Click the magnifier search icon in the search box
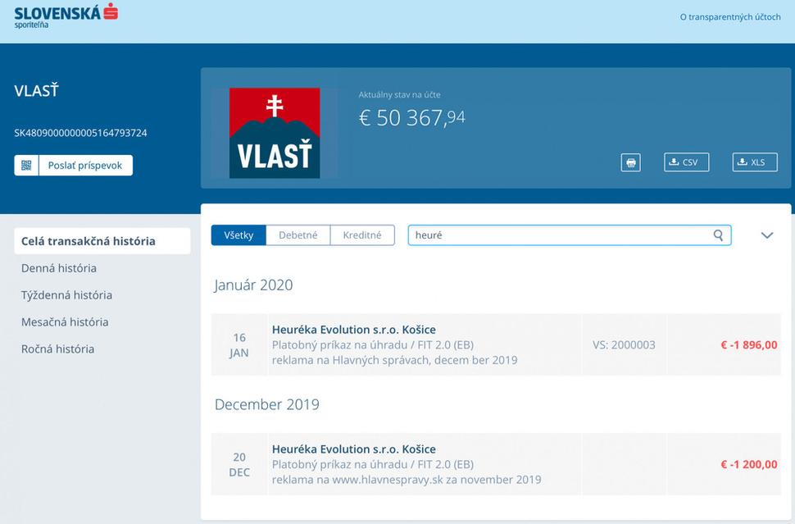 719,235
